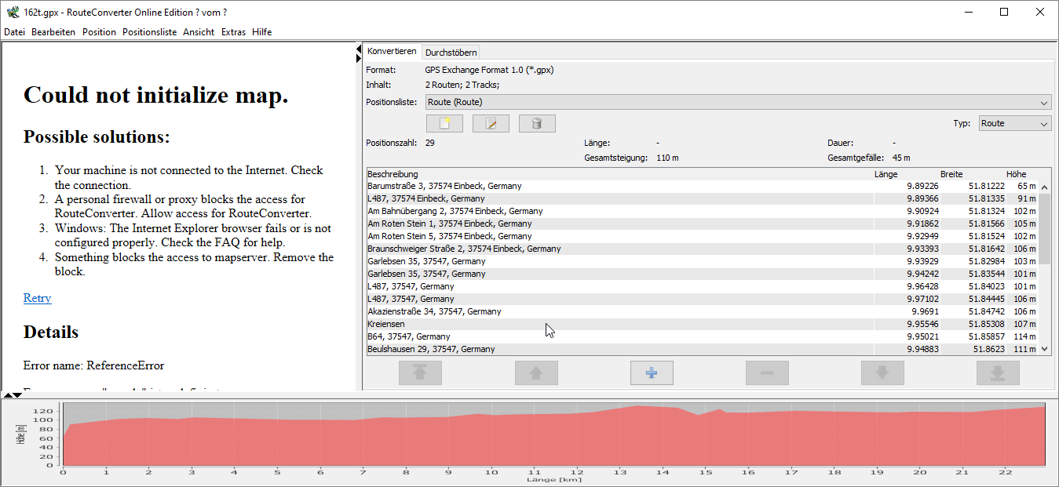1059x487 pixels.
Task: Click elevation value 65 m
Action: [1028, 186]
